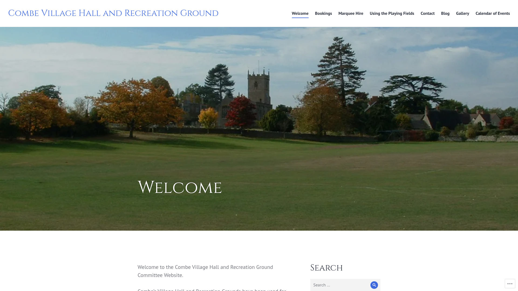The height and width of the screenshot is (291, 518).
Task: Open the Welcome menu item
Action: pos(300,13)
